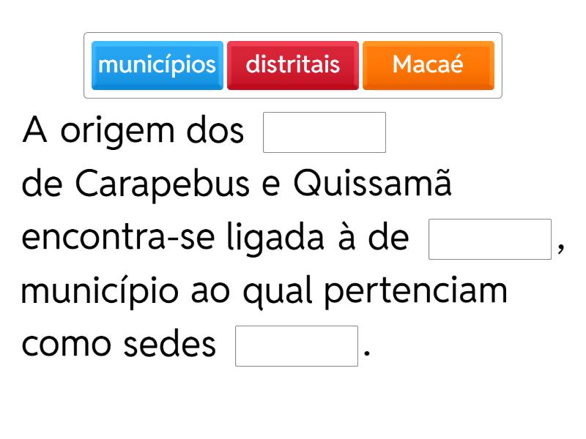The height and width of the screenshot is (439, 586).
Task: Select the blank box after "ligada à de"
Action: (490, 239)
